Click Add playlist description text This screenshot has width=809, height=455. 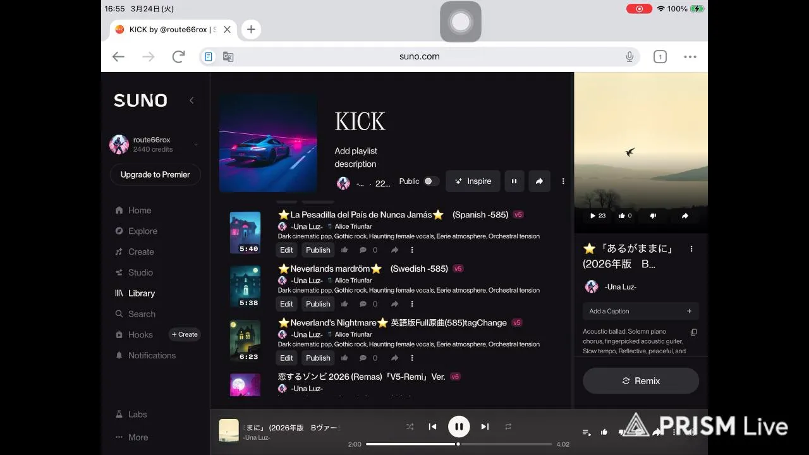[x=355, y=157]
